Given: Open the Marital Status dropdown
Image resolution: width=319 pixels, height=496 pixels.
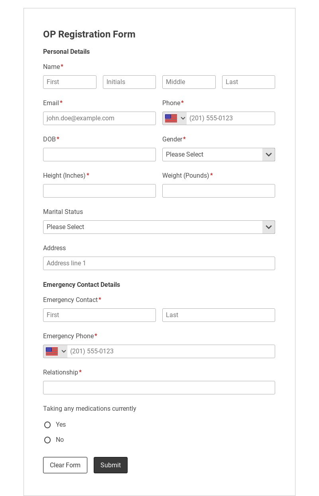Looking at the screenshot, I should [159, 227].
